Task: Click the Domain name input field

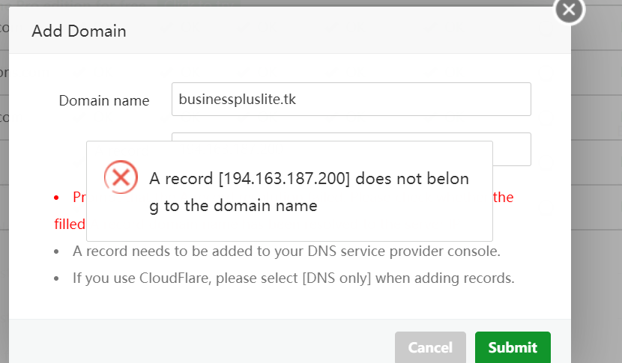Action: [351, 99]
